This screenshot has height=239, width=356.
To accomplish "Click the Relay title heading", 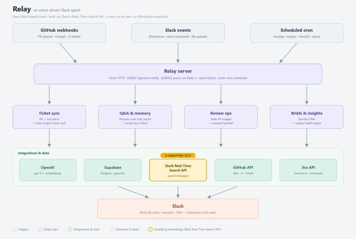I will (x=22, y=9).
